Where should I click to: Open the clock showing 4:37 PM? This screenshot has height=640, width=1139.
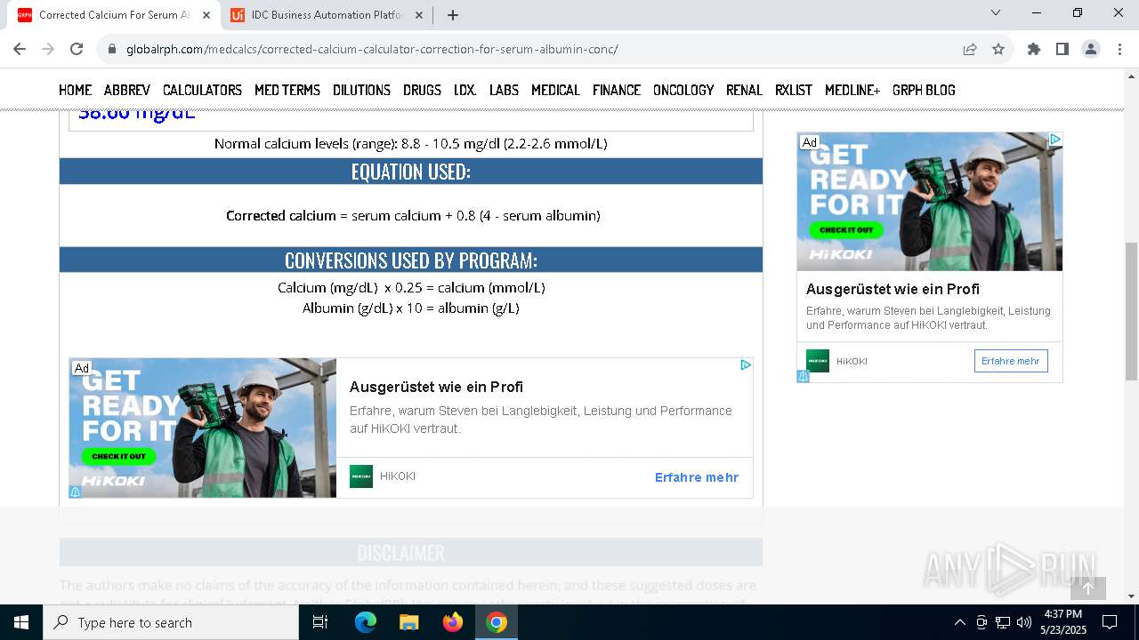[x=1063, y=622]
